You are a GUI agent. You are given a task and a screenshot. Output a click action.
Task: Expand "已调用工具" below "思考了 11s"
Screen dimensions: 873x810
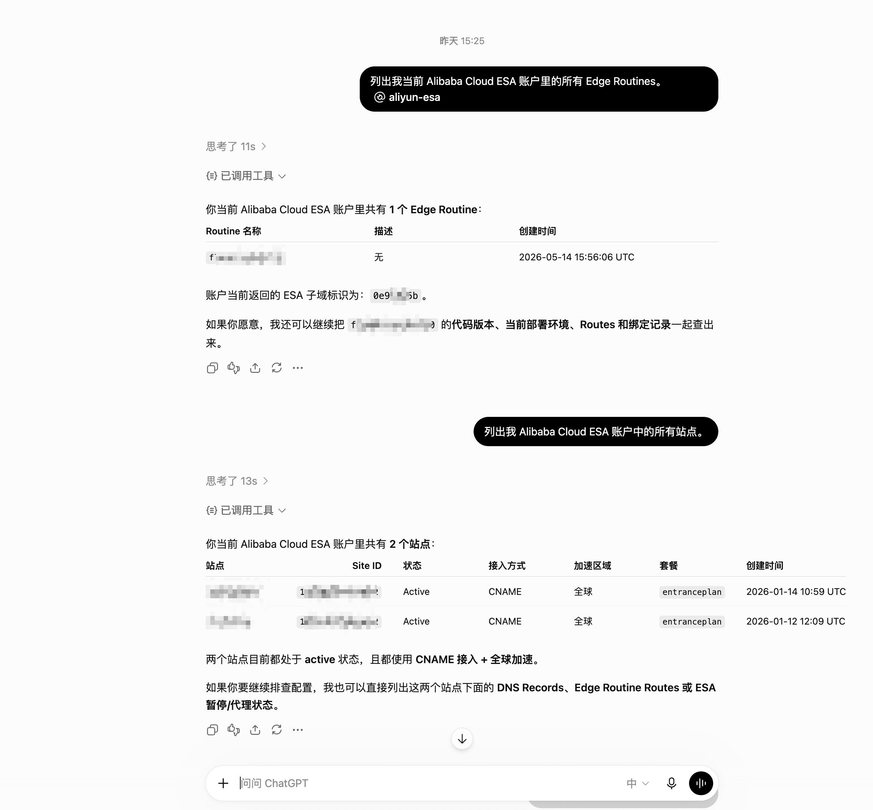tap(246, 176)
